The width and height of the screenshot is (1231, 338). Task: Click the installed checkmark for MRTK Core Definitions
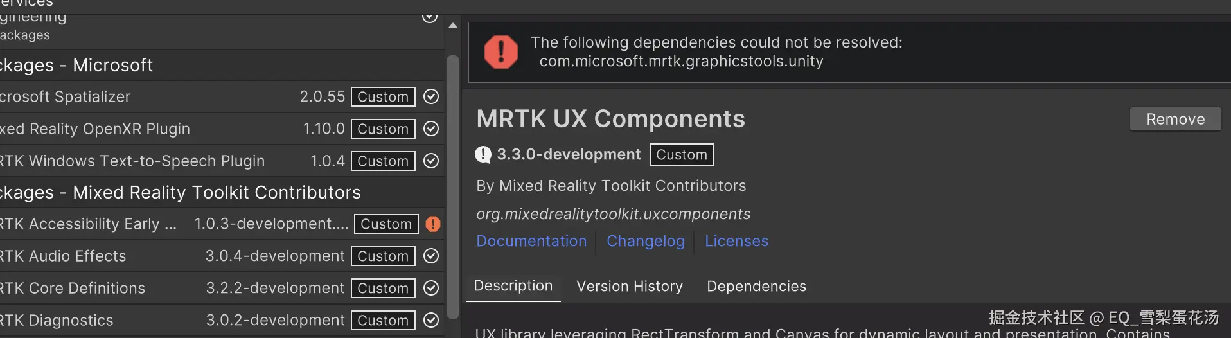coord(431,288)
